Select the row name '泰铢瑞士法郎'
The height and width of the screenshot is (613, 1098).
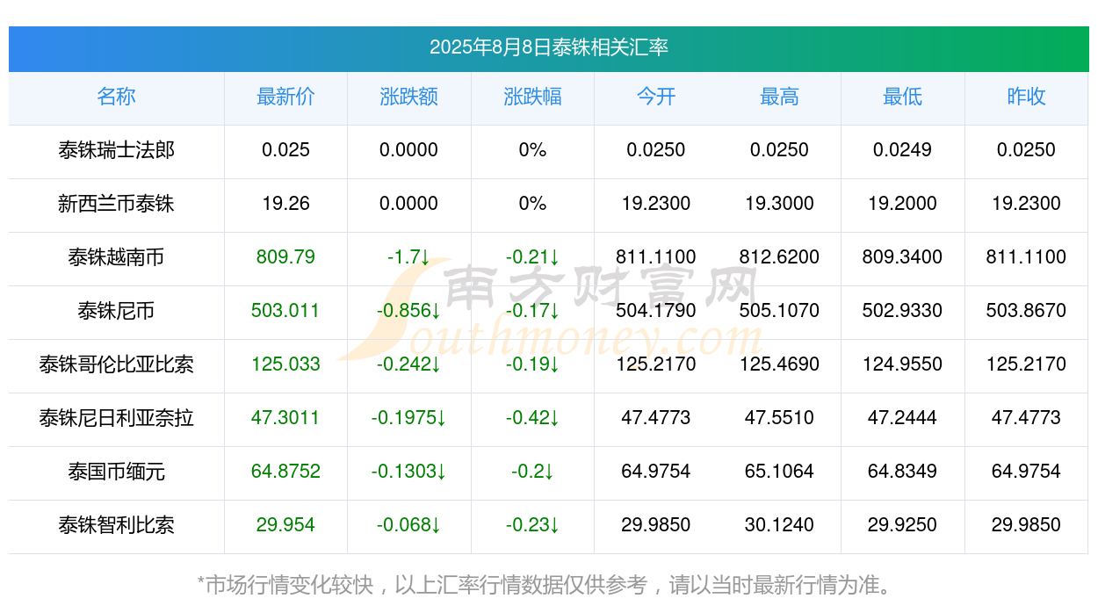click(x=116, y=150)
